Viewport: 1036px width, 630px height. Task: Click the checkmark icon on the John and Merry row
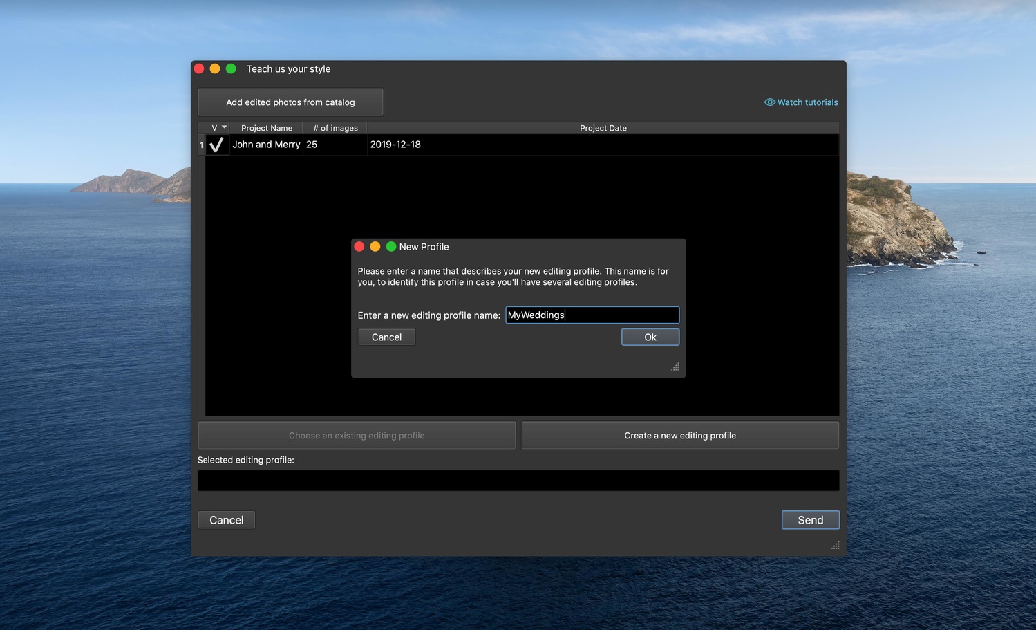click(216, 145)
